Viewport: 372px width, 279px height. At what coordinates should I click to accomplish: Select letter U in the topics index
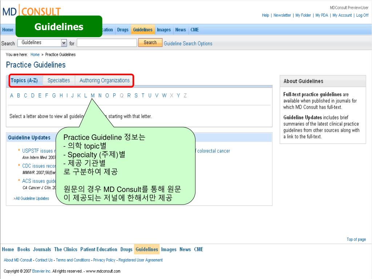pyautogui.click(x=150, y=96)
